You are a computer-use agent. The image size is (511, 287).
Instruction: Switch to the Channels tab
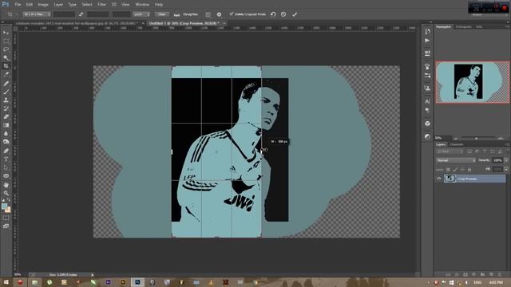(x=457, y=144)
